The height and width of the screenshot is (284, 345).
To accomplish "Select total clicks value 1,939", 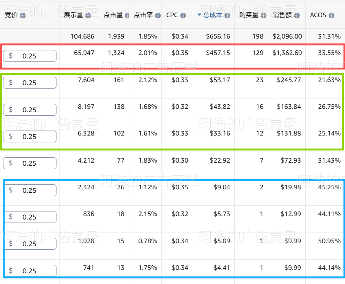I will (116, 36).
